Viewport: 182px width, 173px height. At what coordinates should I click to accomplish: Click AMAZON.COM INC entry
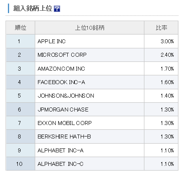tap(61, 69)
